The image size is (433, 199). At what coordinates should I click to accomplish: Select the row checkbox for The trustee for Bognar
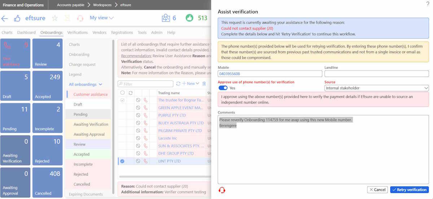122,100
